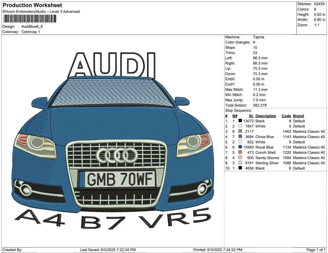Click the Sandy Shores color swatch
Image resolution: width=328 pixels, height=253 pixels.
point(240,157)
